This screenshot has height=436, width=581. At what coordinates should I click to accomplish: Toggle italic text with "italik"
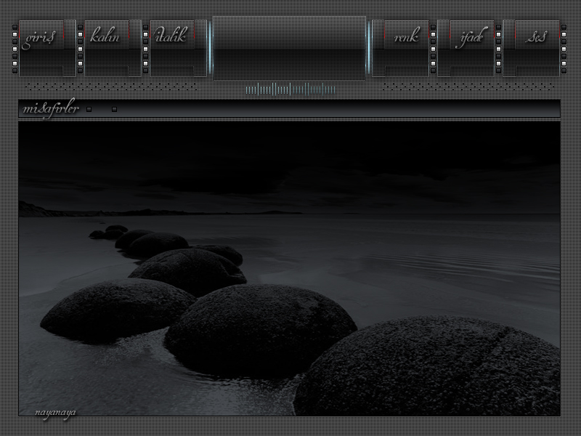[x=171, y=36]
